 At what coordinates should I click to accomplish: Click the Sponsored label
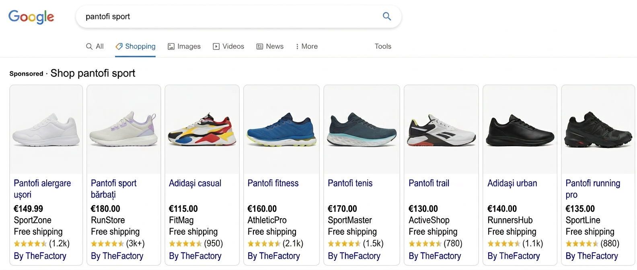pos(26,74)
